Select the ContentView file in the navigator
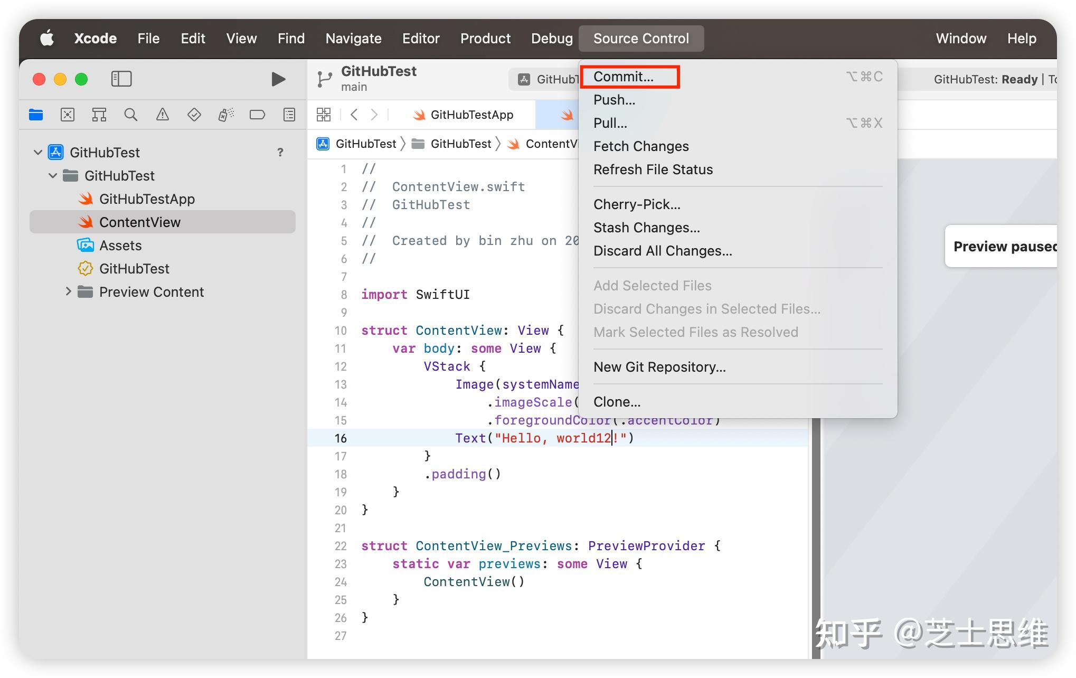This screenshot has width=1076, height=678. pos(140,222)
